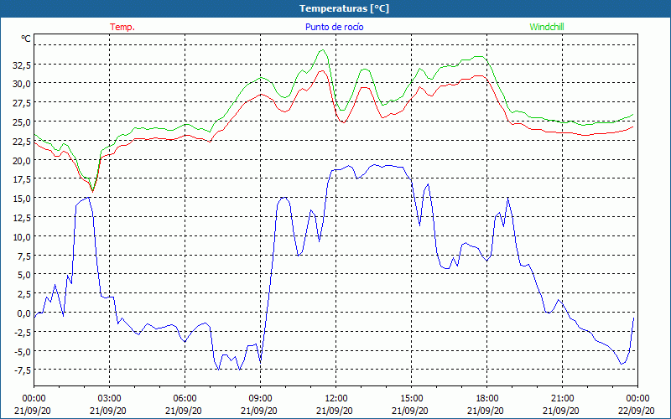671x419 pixels.
Task: Click the '-5,0' y-axis value
Action: pos(23,351)
